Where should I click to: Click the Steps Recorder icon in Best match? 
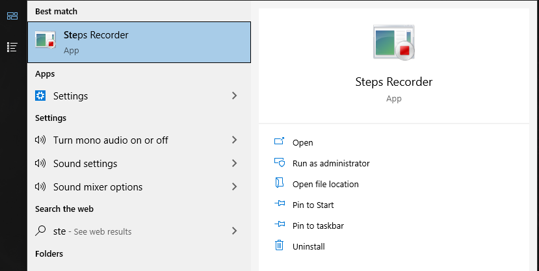pyautogui.click(x=45, y=42)
